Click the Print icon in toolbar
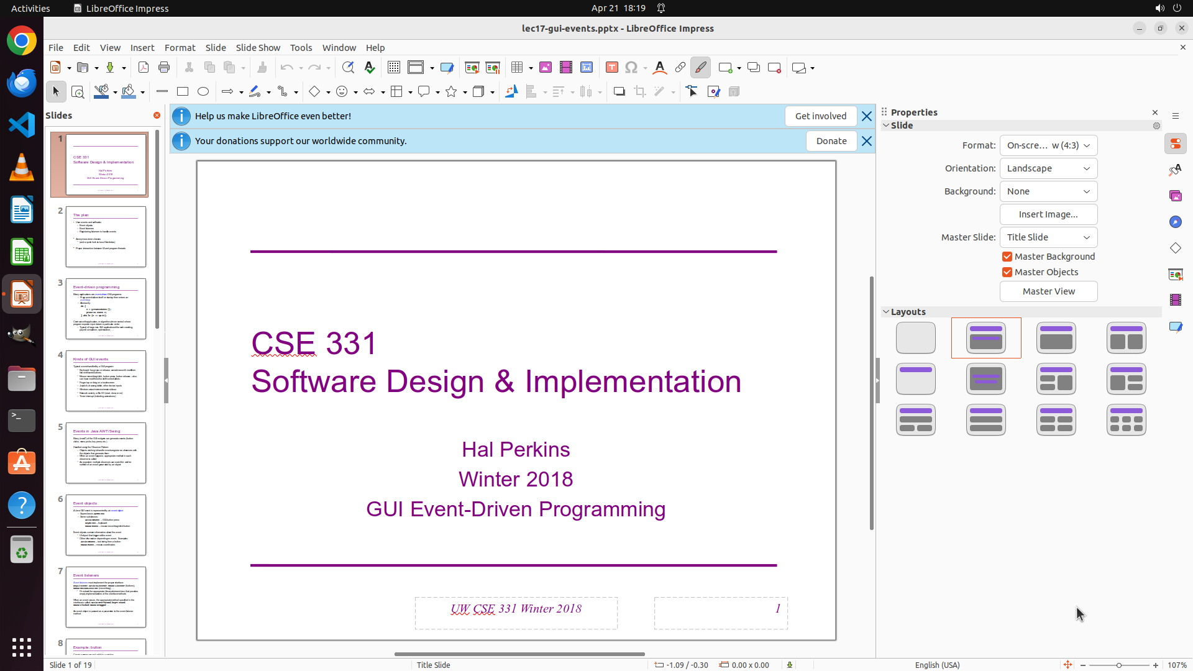Screen dimensions: 1193x671 pos(164,68)
